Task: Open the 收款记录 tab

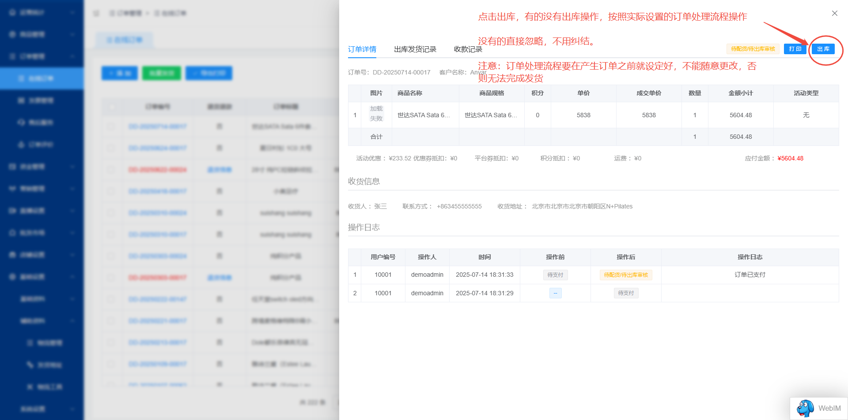Action: (468, 49)
